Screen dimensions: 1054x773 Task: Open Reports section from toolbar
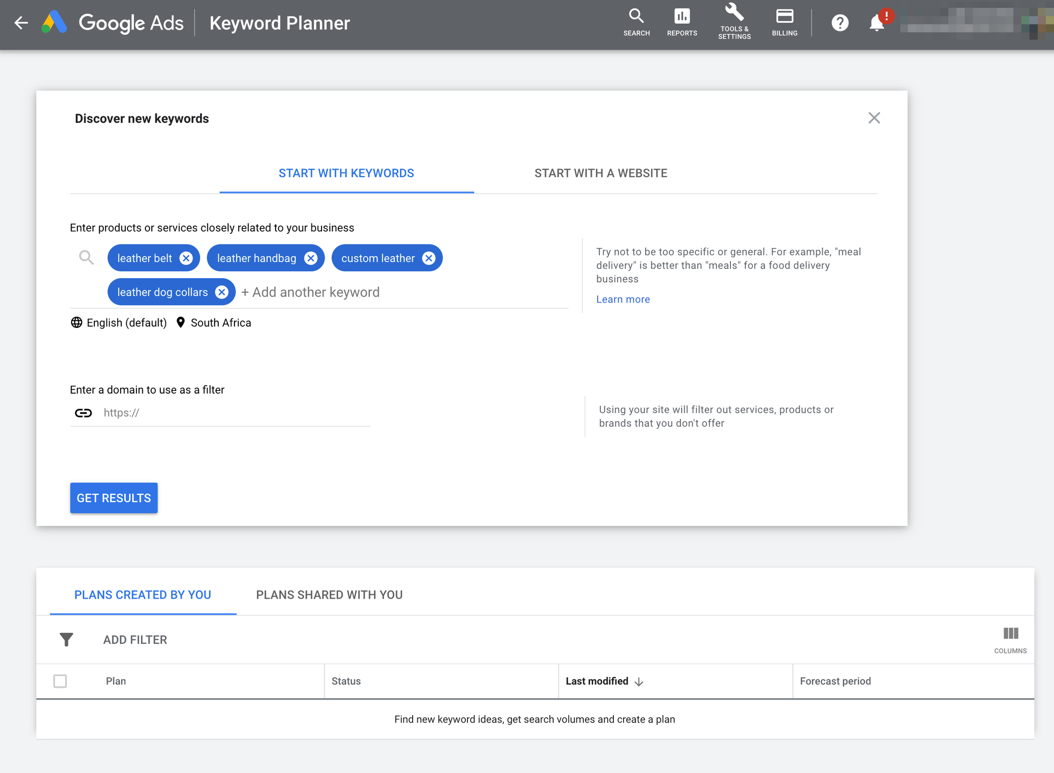(x=681, y=23)
